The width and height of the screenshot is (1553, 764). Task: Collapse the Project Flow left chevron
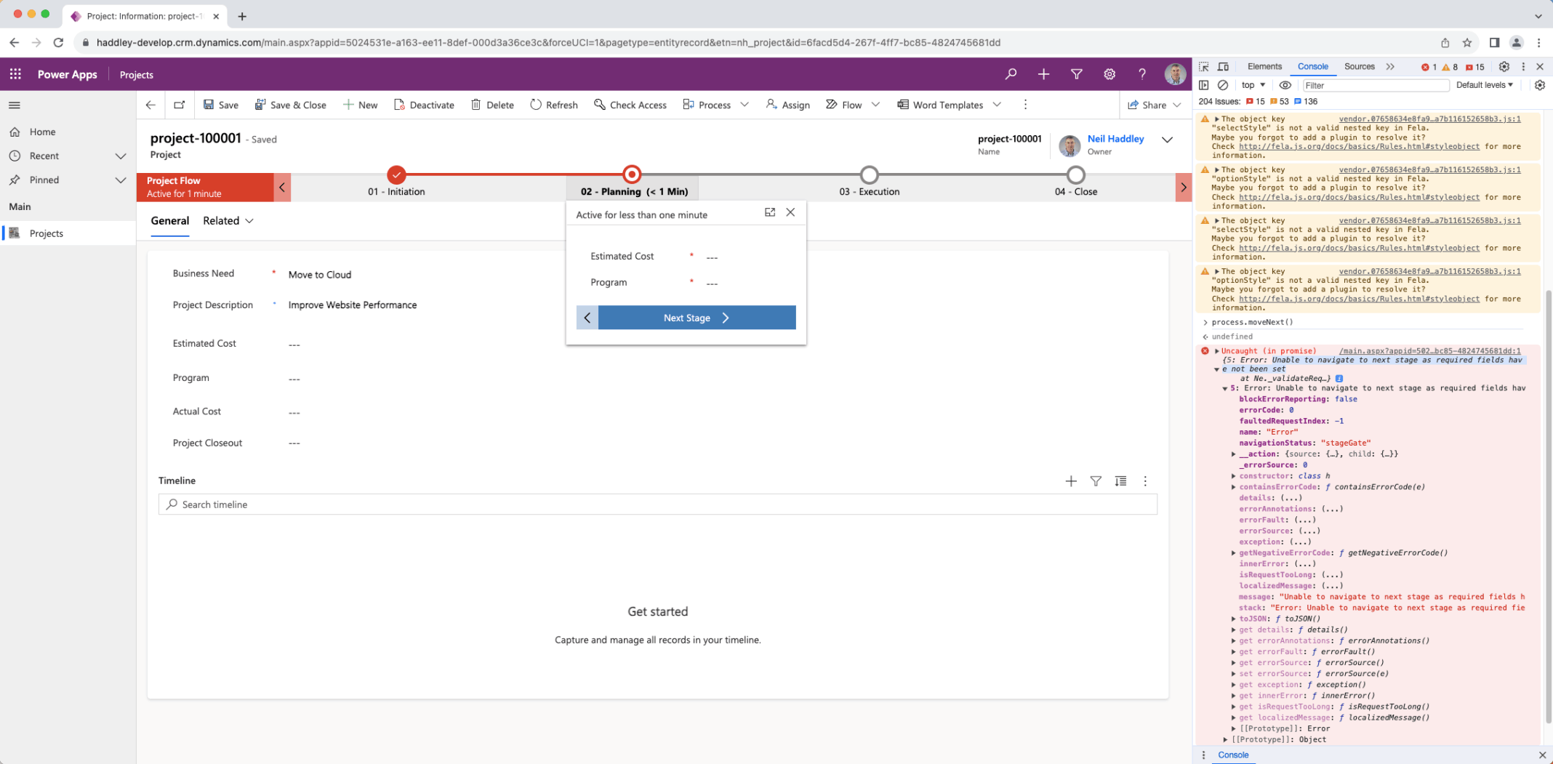click(282, 188)
